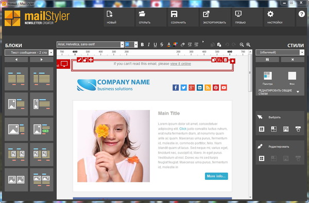This screenshot has height=203, width=309.
Task: Click the Google Plus social icon
Action: [x=192, y=87]
